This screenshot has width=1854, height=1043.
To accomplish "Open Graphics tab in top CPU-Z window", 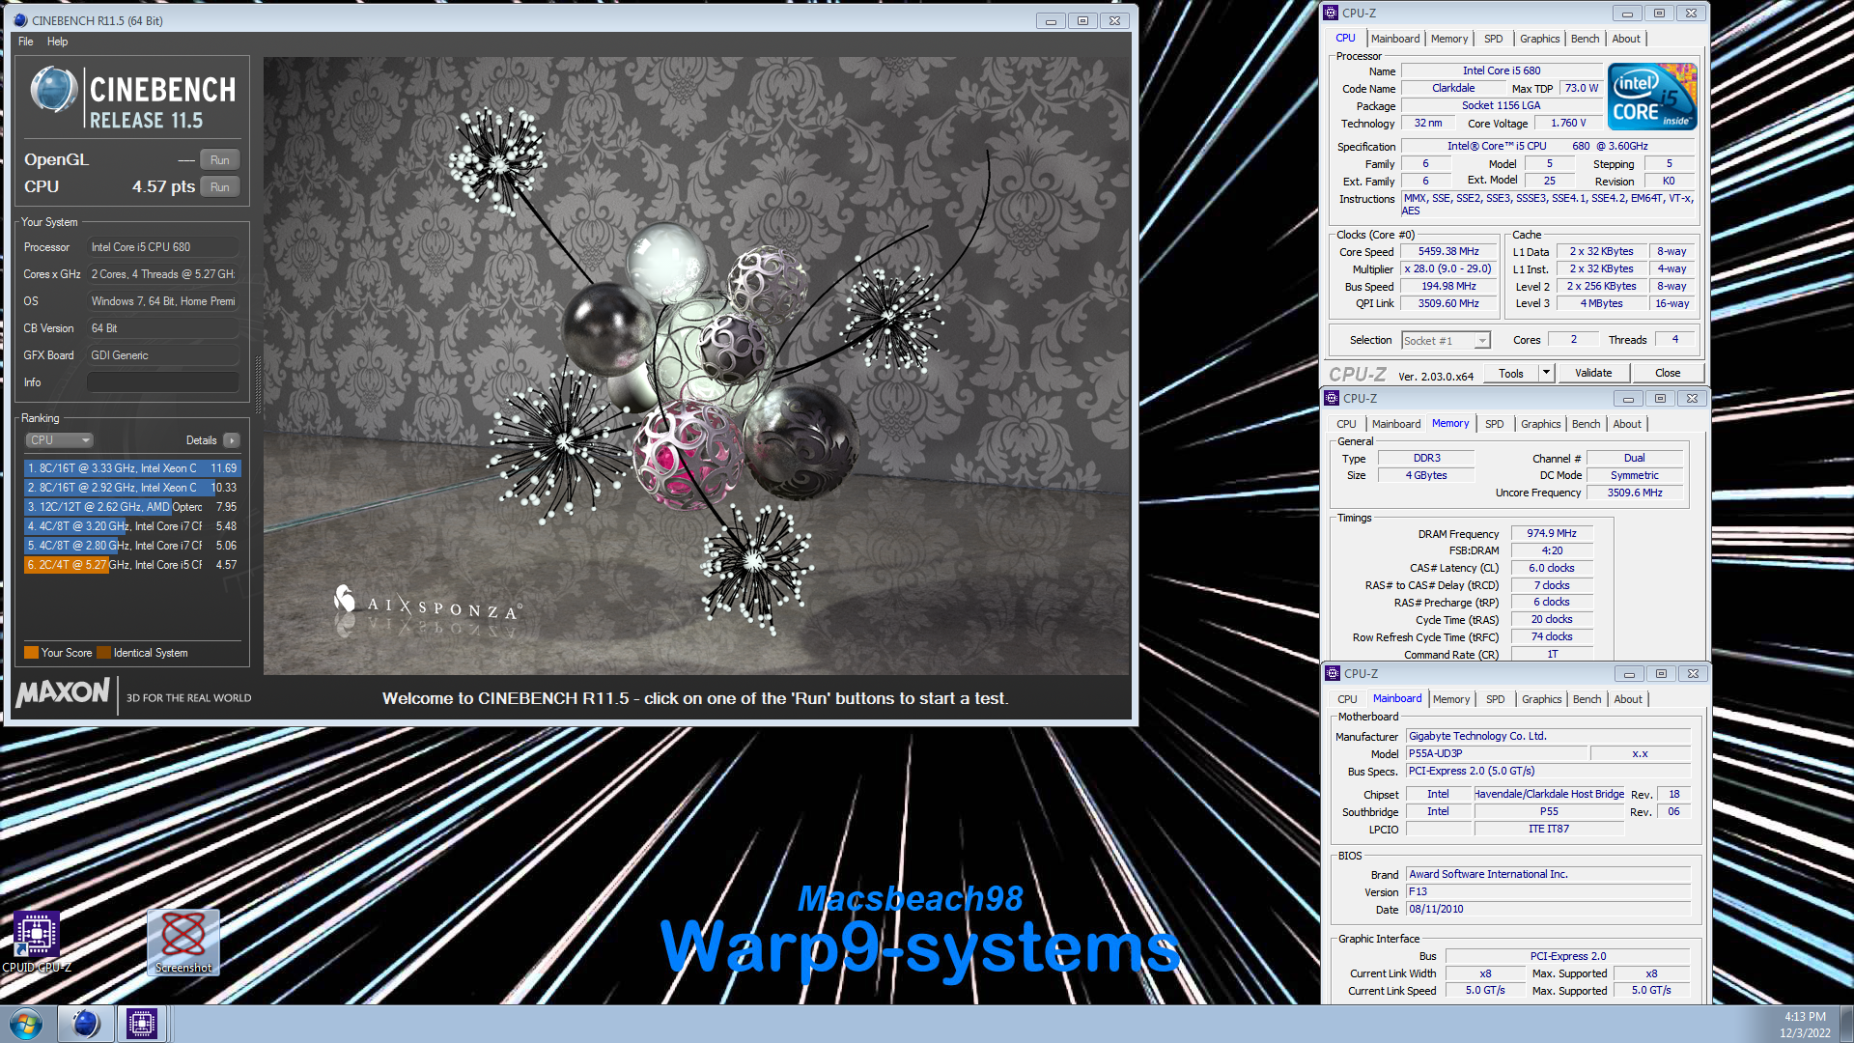I will pyautogui.click(x=1539, y=39).
